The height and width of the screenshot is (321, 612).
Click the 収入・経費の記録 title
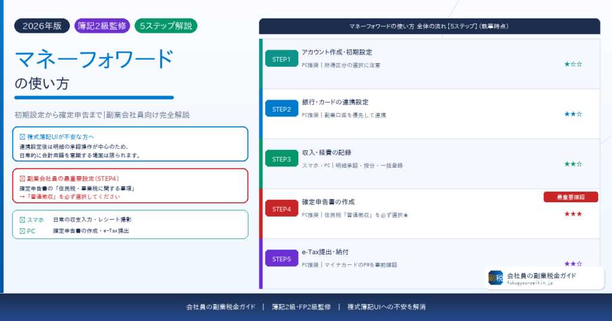click(326, 152)
